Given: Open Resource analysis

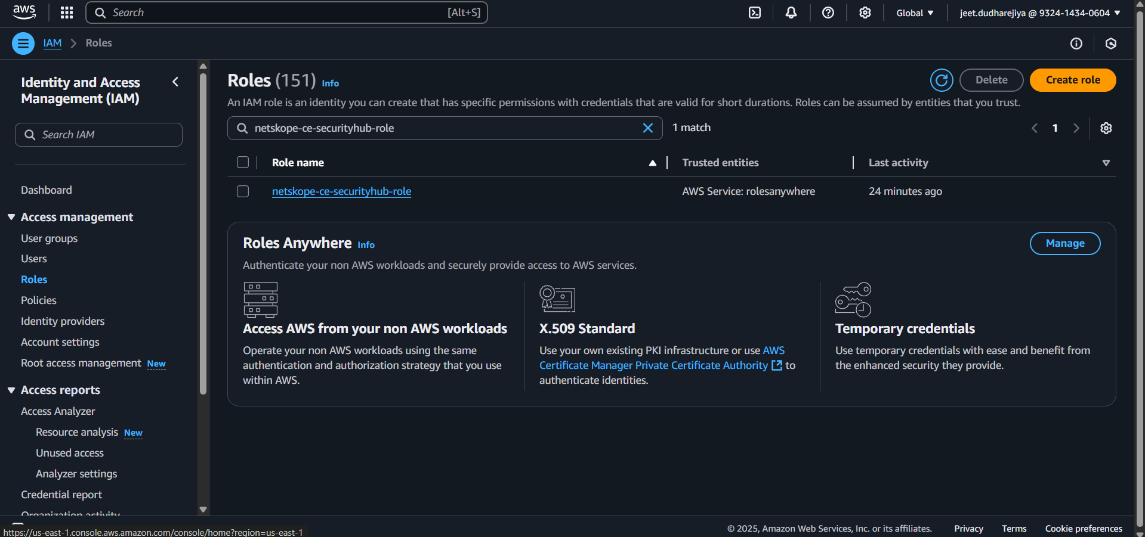Looking at the screenshot, I should pyautogui.click(x=77, y=432).
